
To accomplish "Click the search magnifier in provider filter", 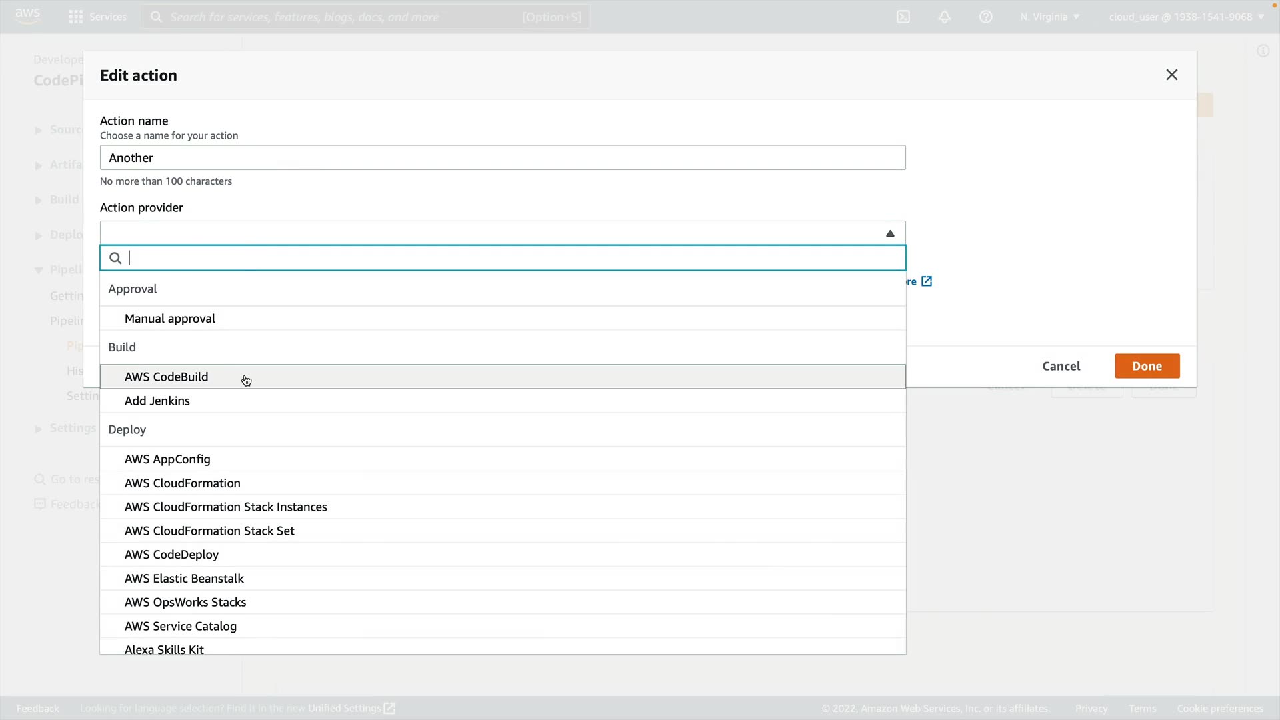I will pyautogui.click(x=115, y=258).
